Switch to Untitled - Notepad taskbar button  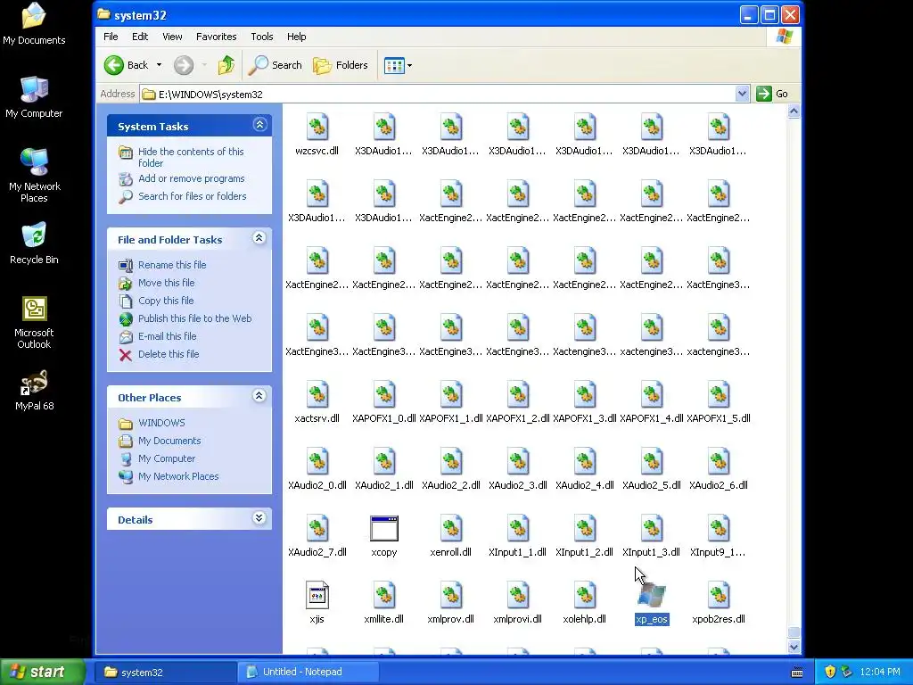coord(308,673)
